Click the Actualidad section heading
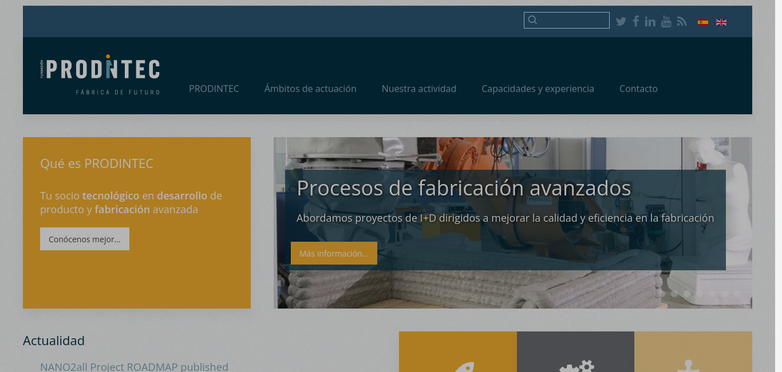This screenshot has width=782, height=372. tap(54, 341)
